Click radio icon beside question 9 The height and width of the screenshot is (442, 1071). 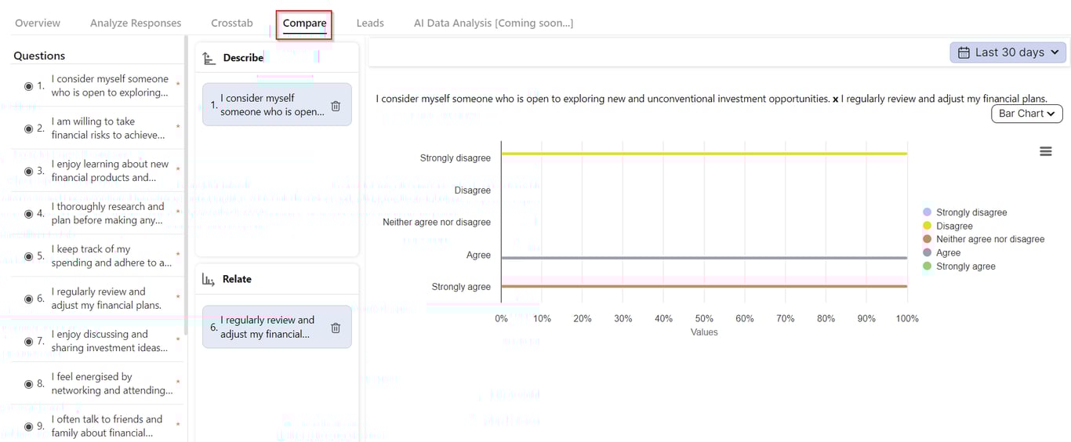click(29, 426)
